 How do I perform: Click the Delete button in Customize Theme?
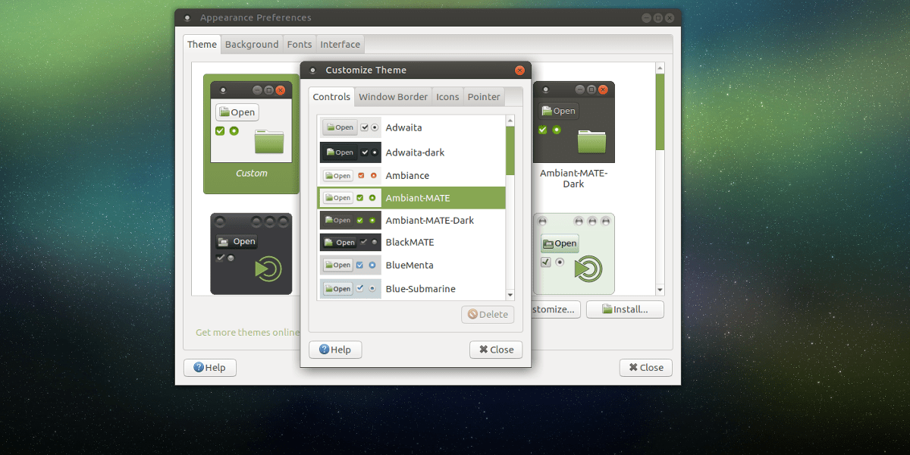tap(488, 314)
